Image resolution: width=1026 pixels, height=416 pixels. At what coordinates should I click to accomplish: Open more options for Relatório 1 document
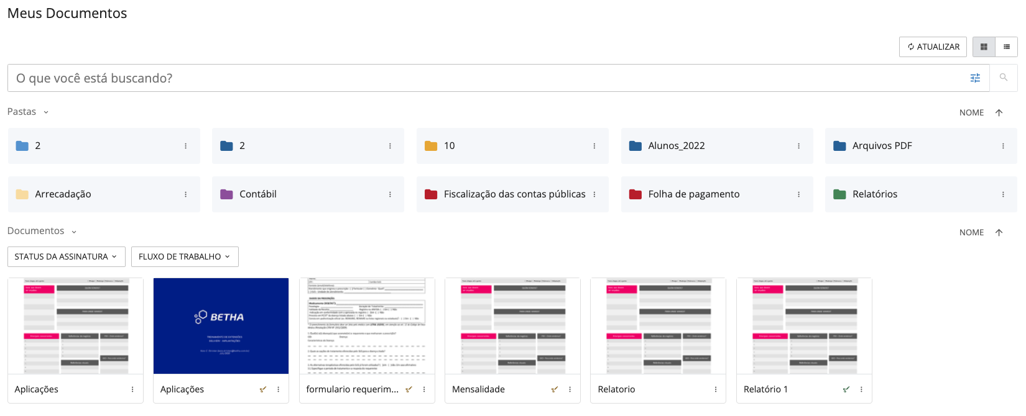(x=861, y=389)
